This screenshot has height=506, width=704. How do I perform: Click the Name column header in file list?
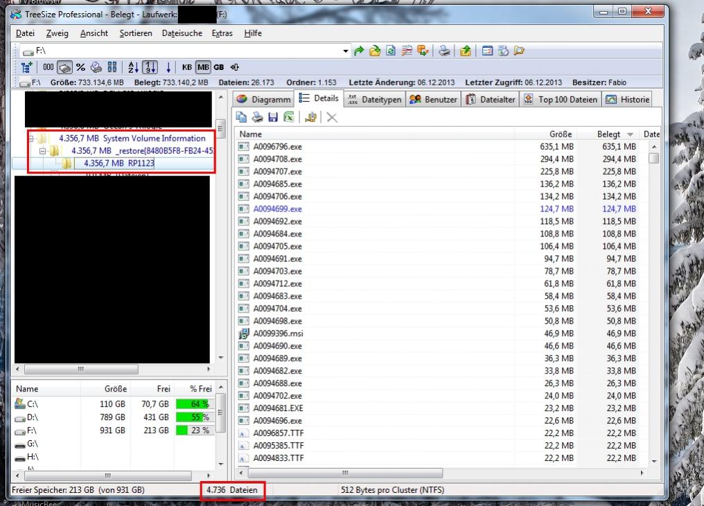pos(374,134)
